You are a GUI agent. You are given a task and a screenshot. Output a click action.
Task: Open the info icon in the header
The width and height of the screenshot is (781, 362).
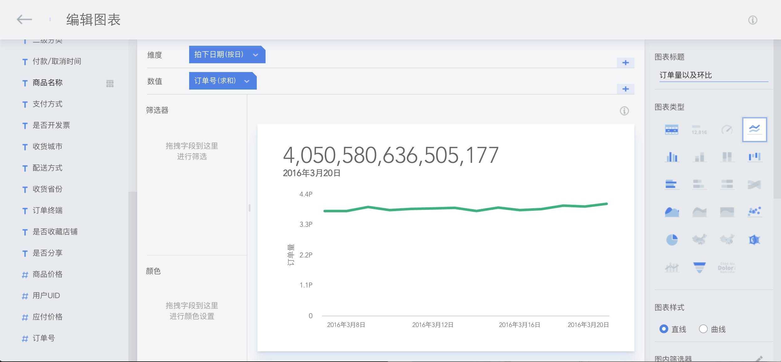tap(753, 20)
